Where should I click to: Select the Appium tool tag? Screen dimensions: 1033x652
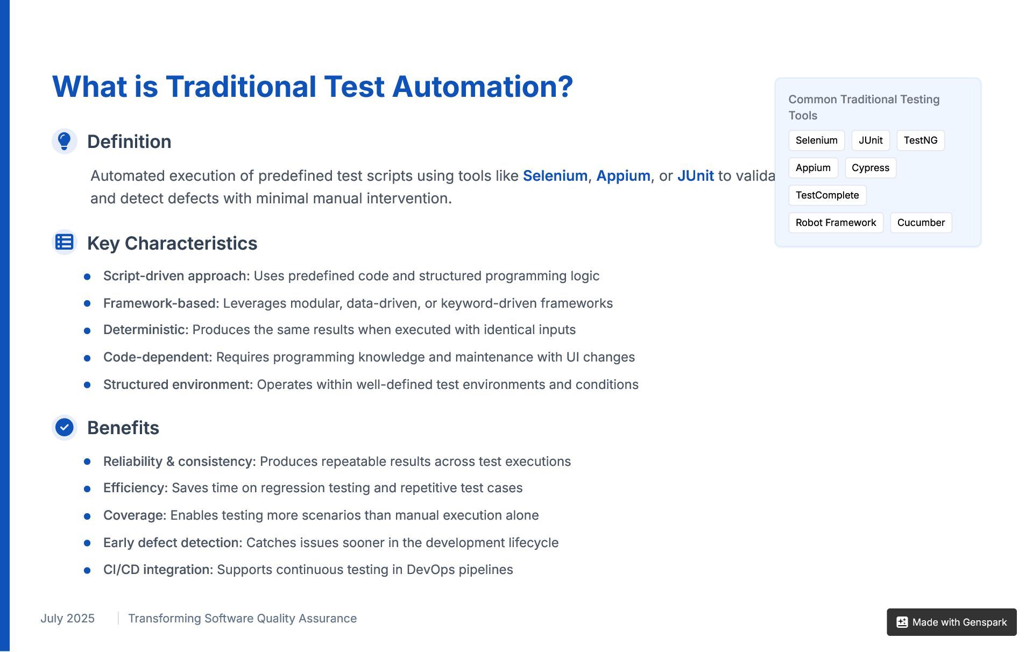coord(813,168)
